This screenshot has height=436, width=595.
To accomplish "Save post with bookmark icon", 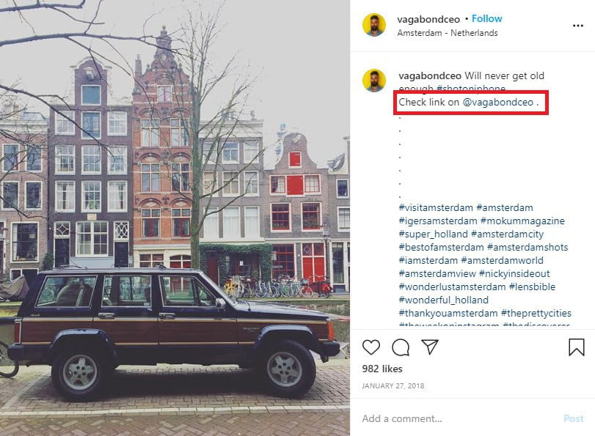I will point(576,347).
